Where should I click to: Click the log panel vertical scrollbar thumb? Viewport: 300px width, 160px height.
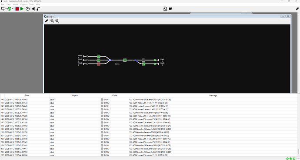[x=298, y=152]
